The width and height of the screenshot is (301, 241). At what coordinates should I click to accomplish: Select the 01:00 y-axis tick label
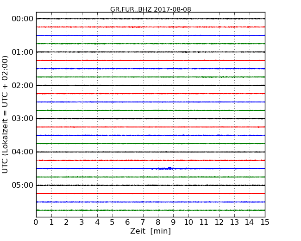click(23, 52)
